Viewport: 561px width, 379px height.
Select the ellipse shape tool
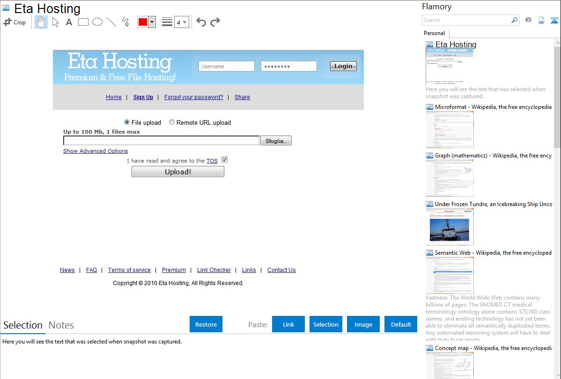coord(97,22)
